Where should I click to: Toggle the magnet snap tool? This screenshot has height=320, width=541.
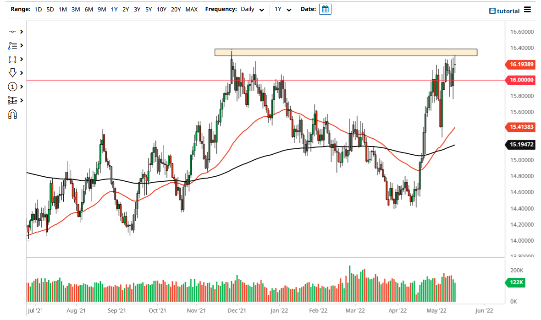(x=12, y=114)
